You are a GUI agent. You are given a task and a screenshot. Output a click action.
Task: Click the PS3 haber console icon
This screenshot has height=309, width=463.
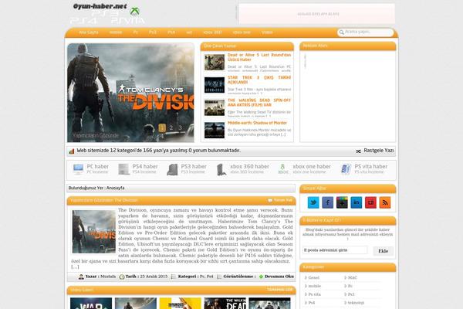(172, 169)
